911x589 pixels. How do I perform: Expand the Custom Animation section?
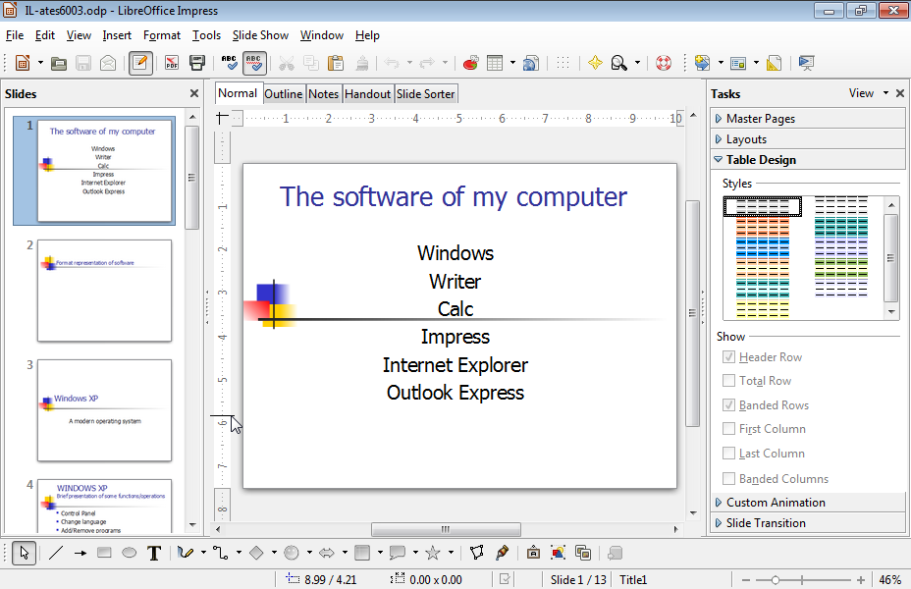tap(808, 503)
